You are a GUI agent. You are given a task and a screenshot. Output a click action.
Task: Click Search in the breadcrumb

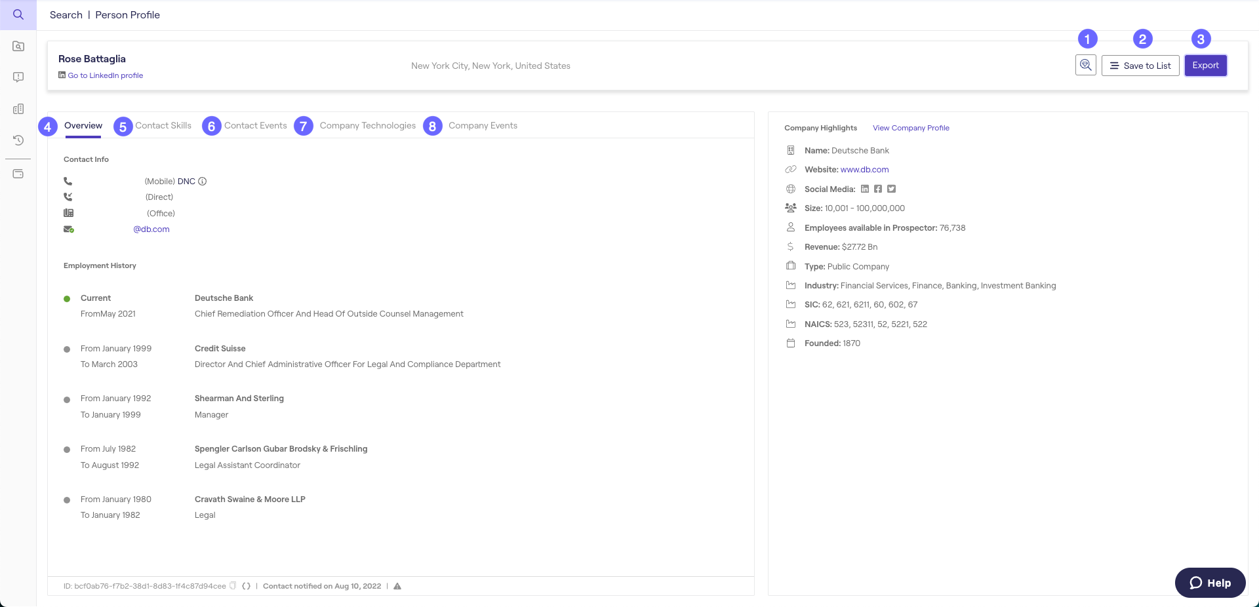click(66, 15)
